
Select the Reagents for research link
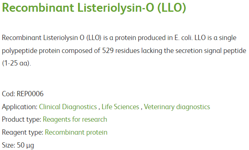click(x=75, y=120)
